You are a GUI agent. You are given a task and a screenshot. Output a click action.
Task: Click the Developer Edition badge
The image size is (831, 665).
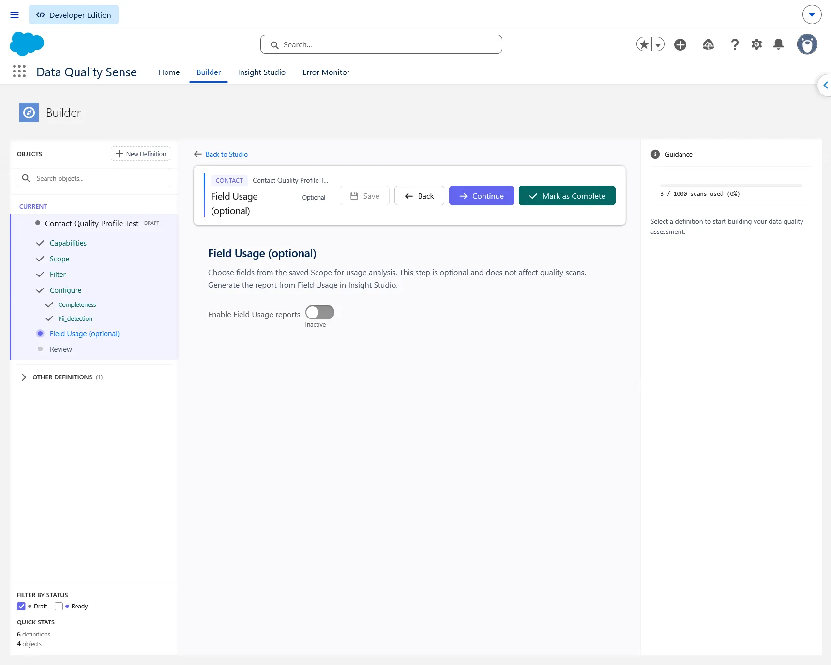(x=74, y=15)
